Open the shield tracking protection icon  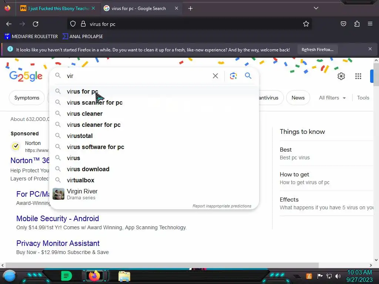(73, 24)
